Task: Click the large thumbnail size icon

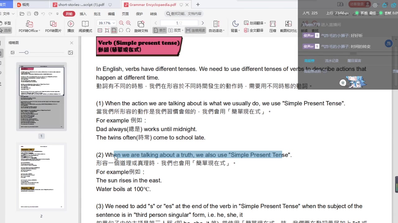Action: 71,53
